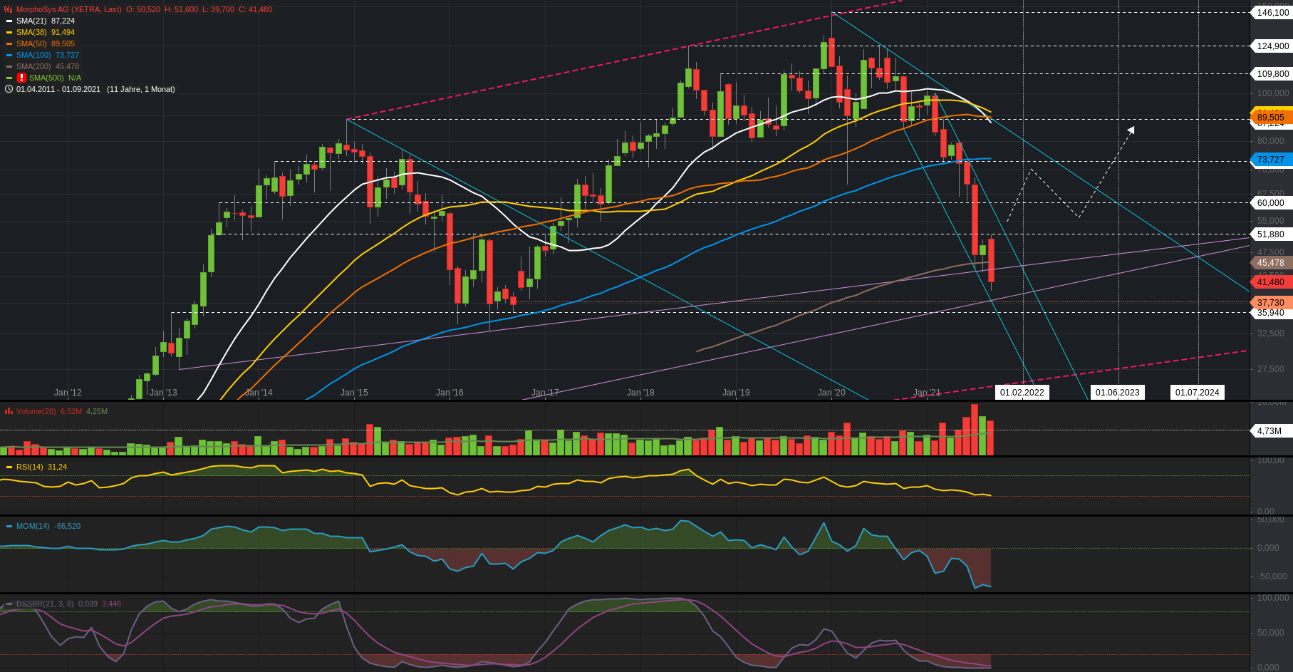This screenshot has height=672, width=1293.
Task: Click the 35,940 price level label
Action: [x=1272, y=313]
